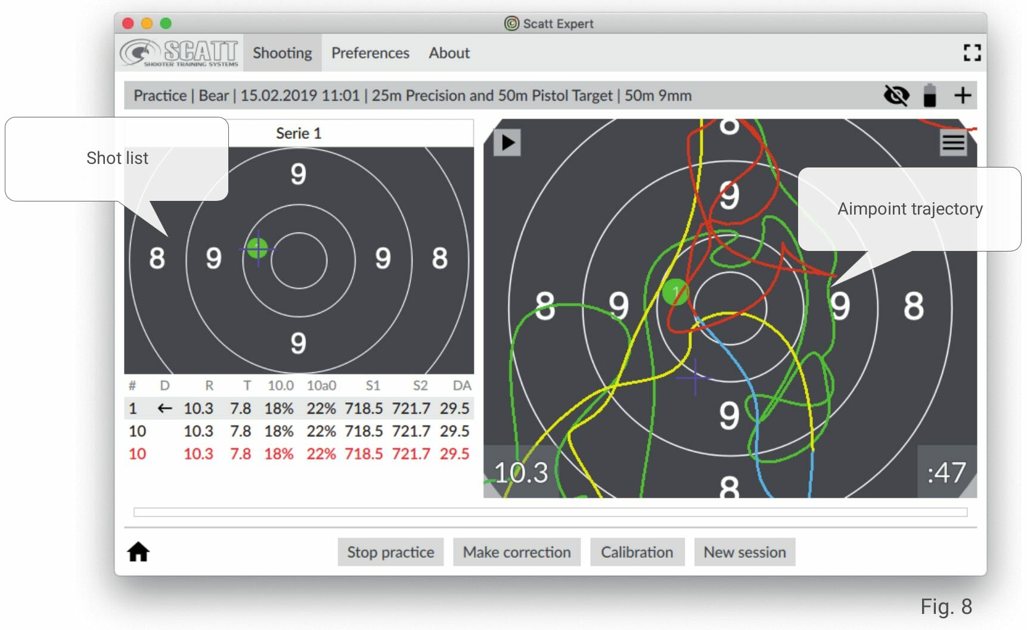Click the Stop practice button
1027x630 pixels.
pos(390,552)
